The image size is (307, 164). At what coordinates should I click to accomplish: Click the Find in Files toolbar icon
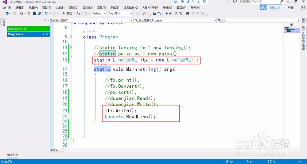point(144,13)
